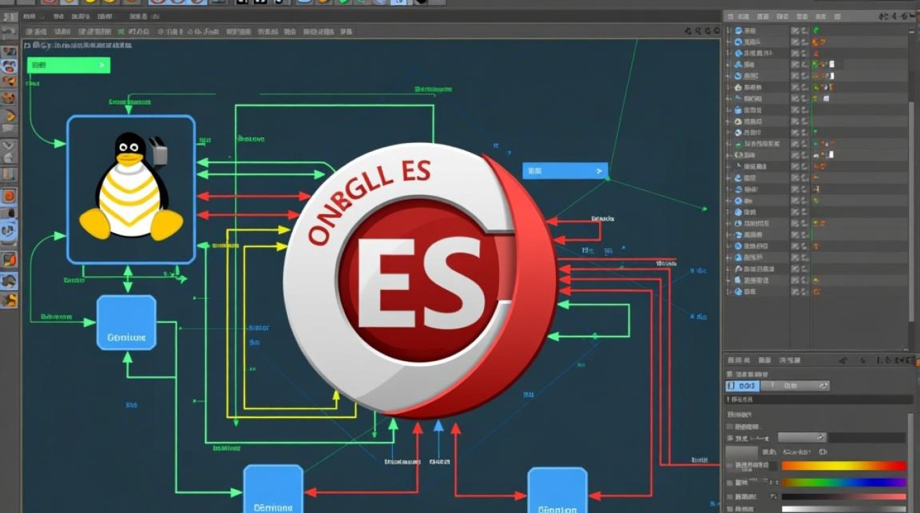Enable the first checkbox in the attributes panel
Screen dimensions: 920x513
729,425
